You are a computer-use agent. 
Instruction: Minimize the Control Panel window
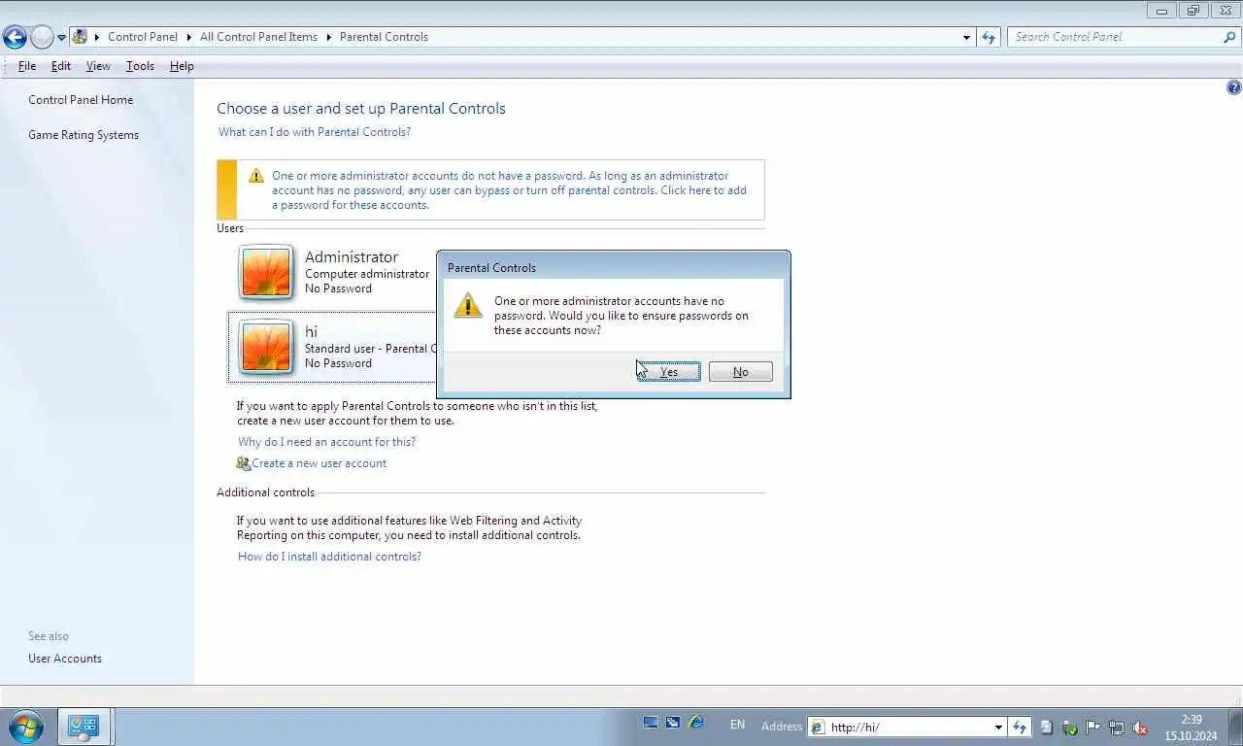(x=1162, y=11)
